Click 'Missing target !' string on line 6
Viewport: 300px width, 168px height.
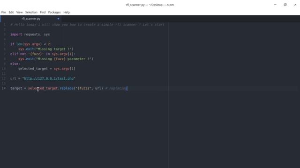tap(55, 49)
